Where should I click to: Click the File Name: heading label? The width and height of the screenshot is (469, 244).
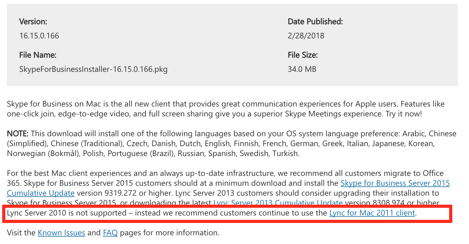[x=38, y=55]
